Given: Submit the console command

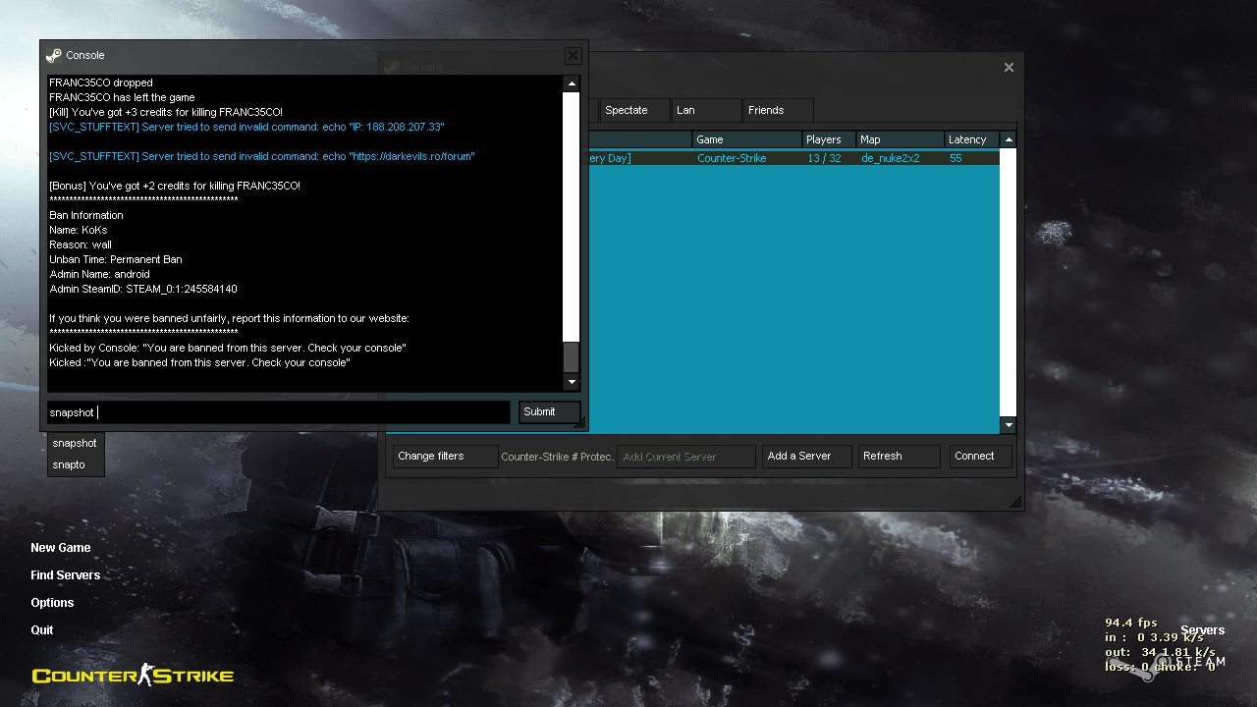Looking at the screenshot, I should [549, 412].
